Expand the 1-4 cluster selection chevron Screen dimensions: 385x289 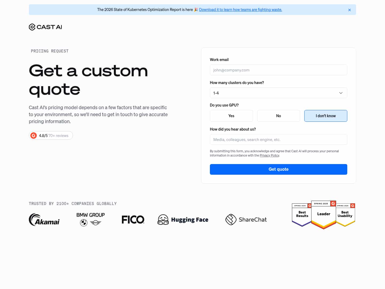coord(341,93)
